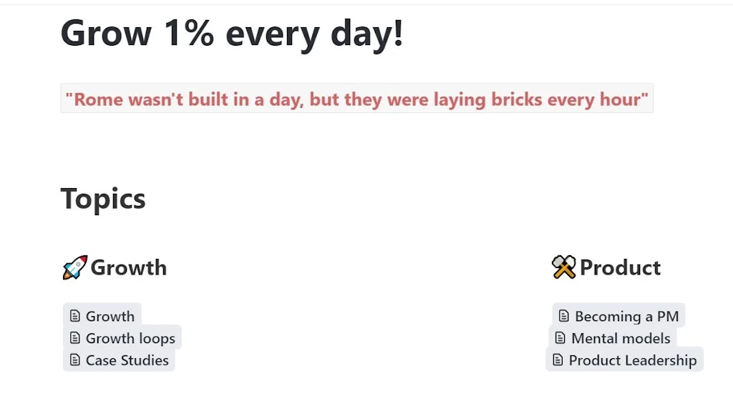
Task: Click the 'Grow 1% every day!' title
Action: coord(232,33)
